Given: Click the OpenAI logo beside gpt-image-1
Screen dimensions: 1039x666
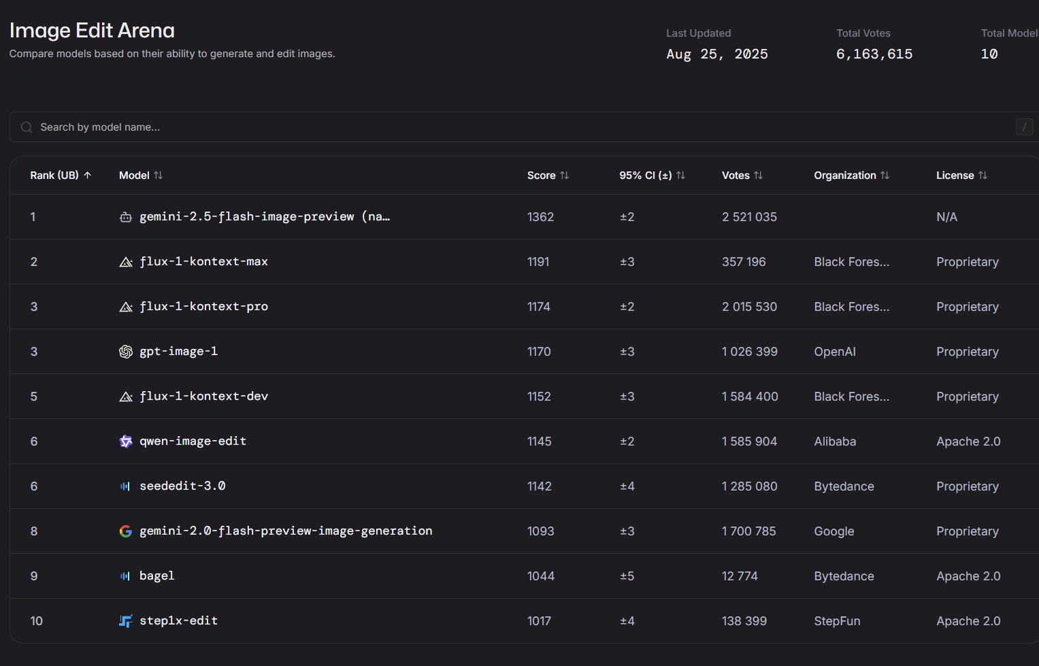Looking at the screenshot, I should (126, 352).
